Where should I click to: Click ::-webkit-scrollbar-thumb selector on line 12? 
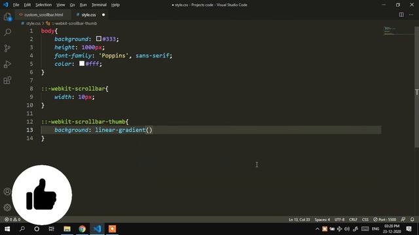[x=83, y=121]
